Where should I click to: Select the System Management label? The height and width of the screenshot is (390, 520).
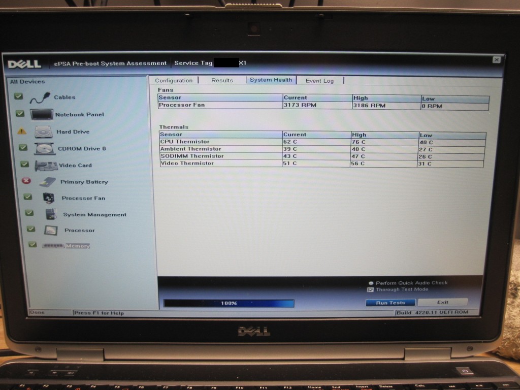[95, 215]
